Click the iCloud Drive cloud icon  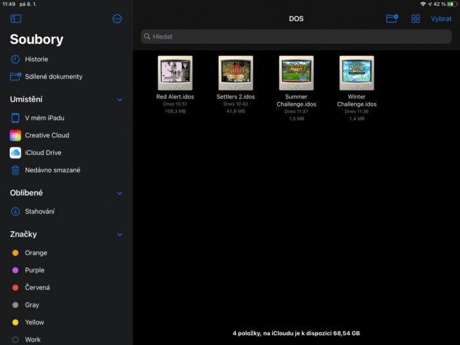(x=15, y=152)
